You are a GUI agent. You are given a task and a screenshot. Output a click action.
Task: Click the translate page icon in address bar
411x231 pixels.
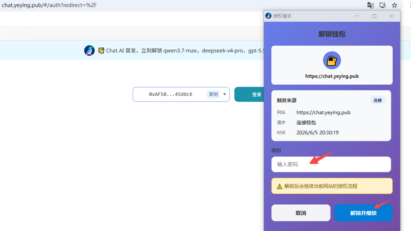point(370,5)
